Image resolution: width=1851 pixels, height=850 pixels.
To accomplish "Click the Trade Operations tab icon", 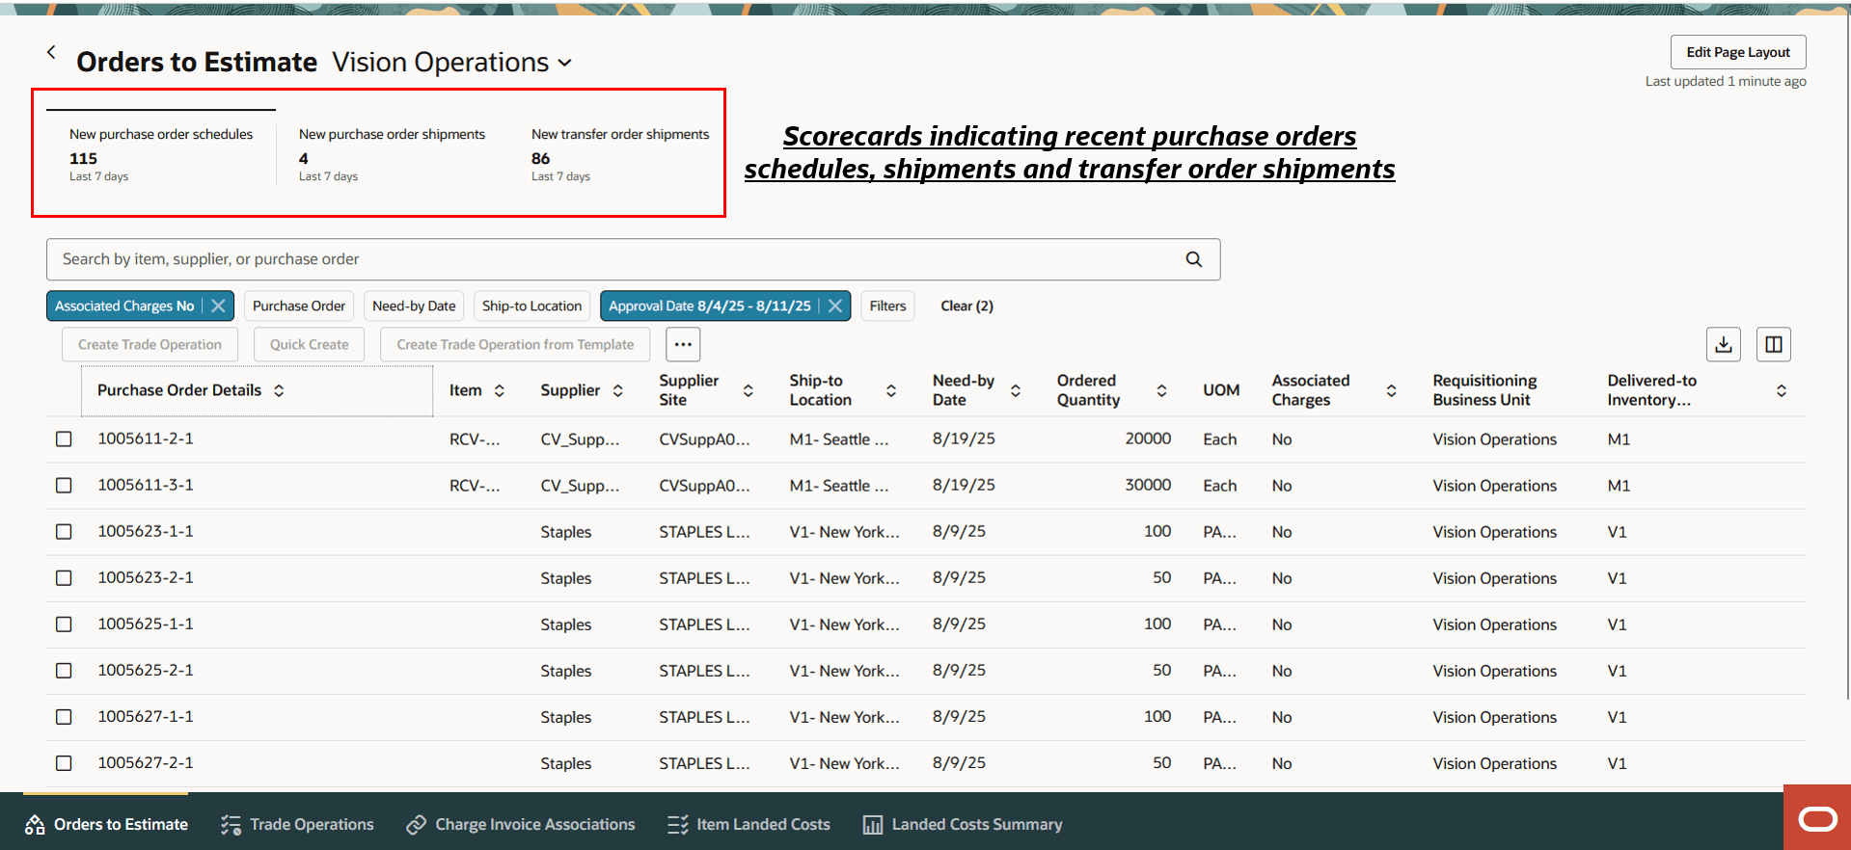I will [x=231, y=824].
